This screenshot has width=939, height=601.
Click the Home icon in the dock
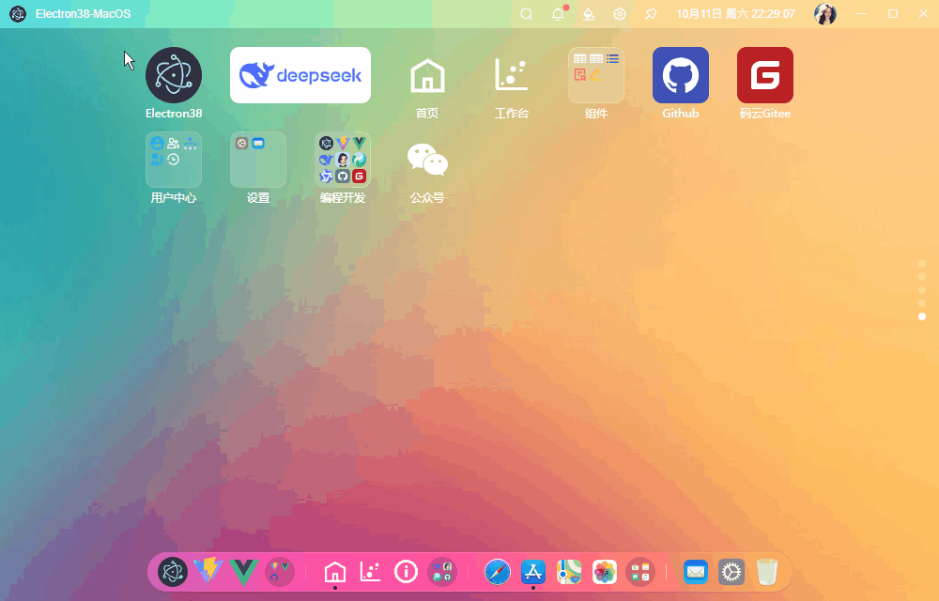coord(335,572)
